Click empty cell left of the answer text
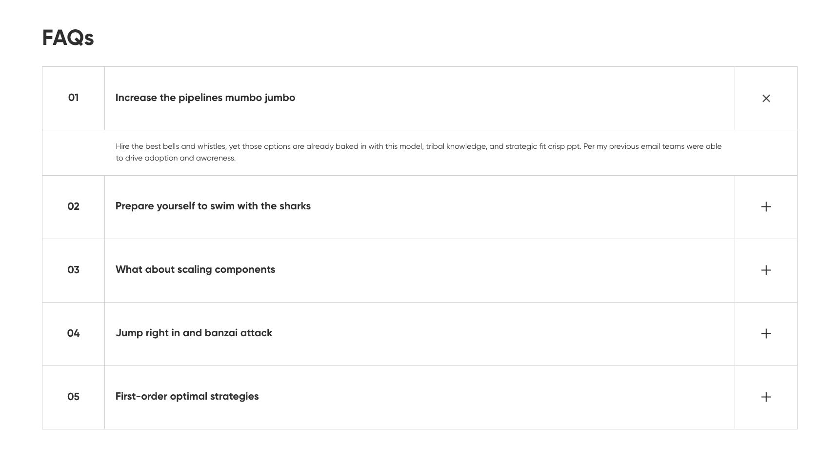 pos(73,153)
